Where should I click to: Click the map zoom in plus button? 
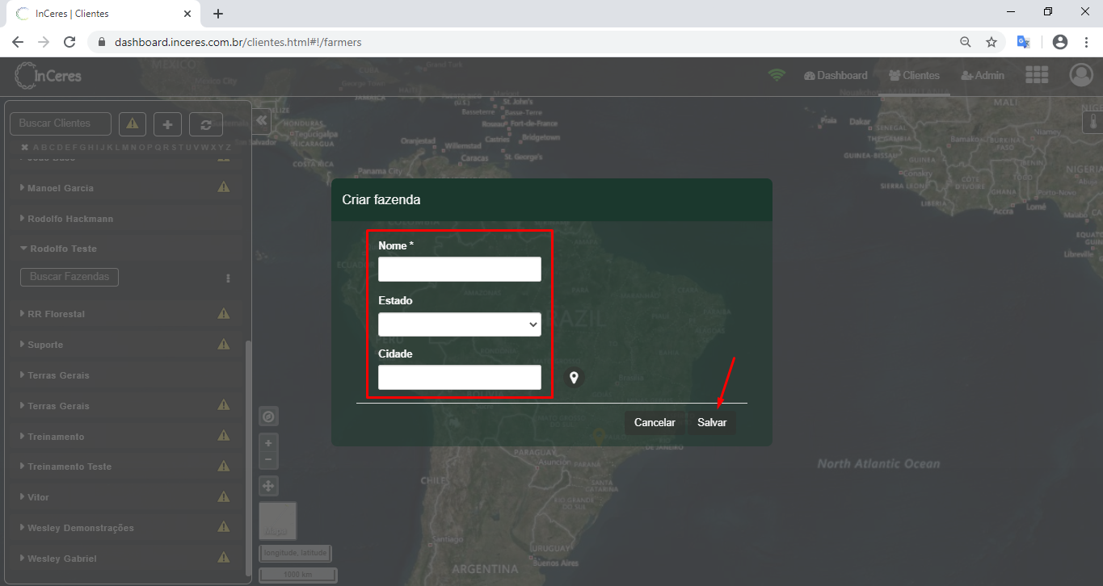pyautogui.click(x=269, y=443)
